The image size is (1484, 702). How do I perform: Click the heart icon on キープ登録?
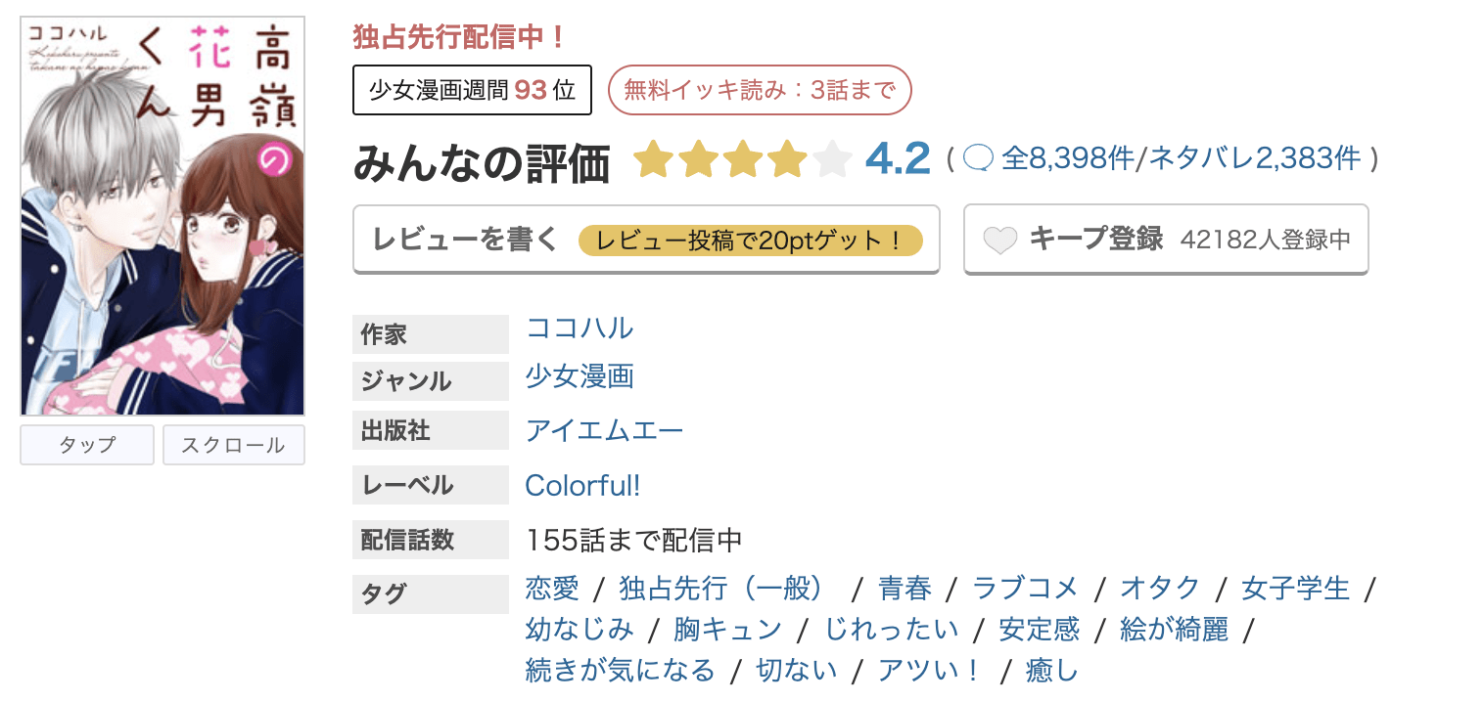pos(997,239)
